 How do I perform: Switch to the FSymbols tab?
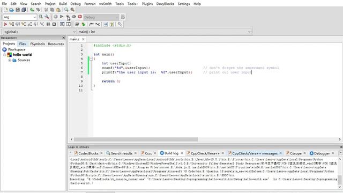(x=38, y=44)
